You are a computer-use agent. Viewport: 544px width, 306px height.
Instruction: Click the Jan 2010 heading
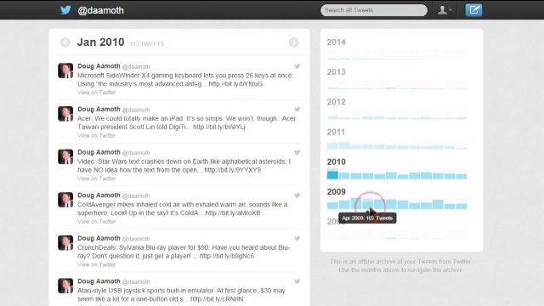[x=100, y=42]
